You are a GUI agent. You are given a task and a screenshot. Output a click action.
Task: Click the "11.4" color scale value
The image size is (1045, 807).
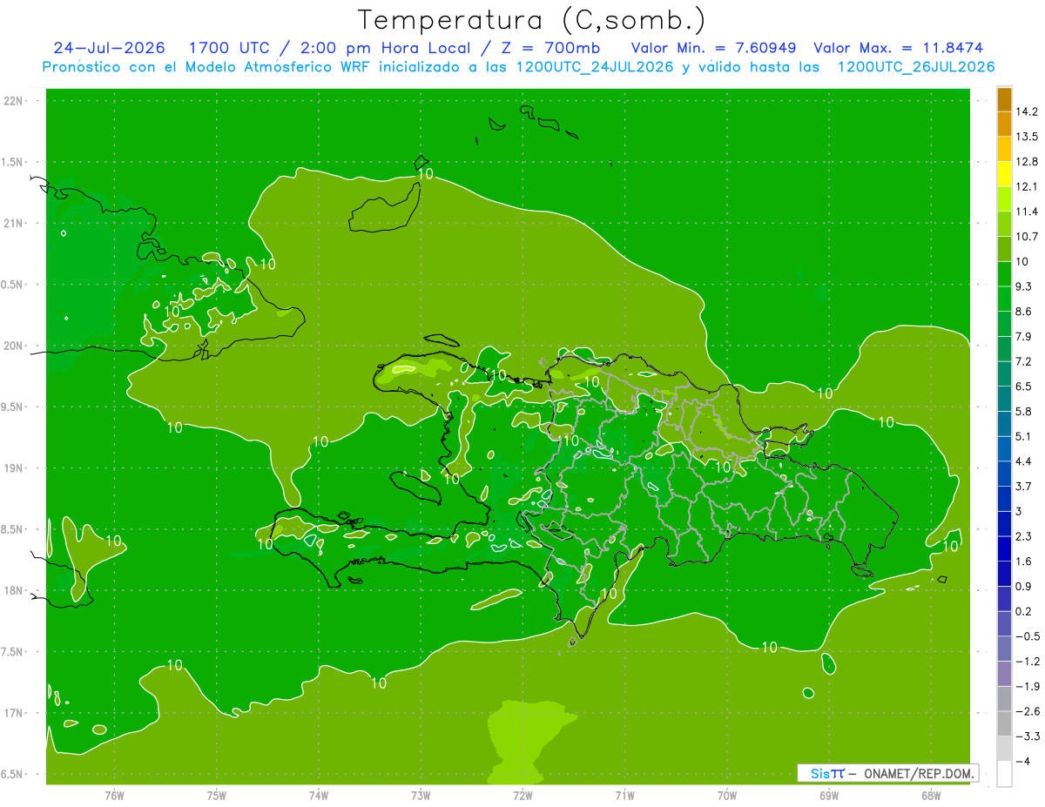(1027, 212)
